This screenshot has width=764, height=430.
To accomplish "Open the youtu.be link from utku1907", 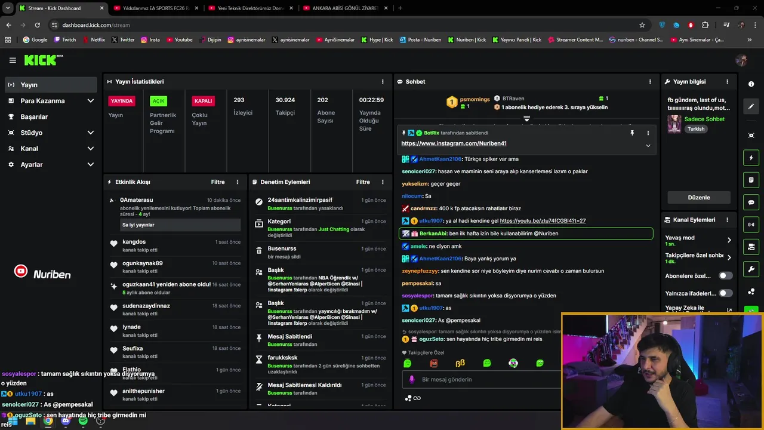I will pyautogui.click(x=543, y=221).
